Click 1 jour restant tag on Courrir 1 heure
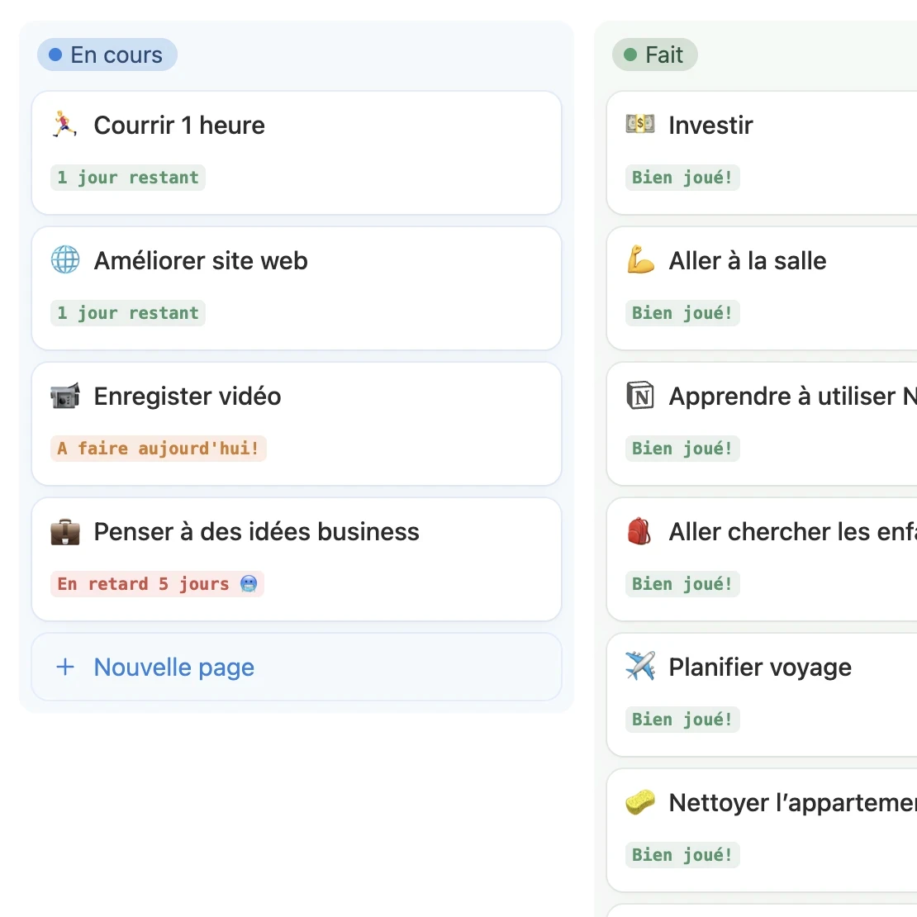Viewport: 917px width, 917px height. (127, 177)
